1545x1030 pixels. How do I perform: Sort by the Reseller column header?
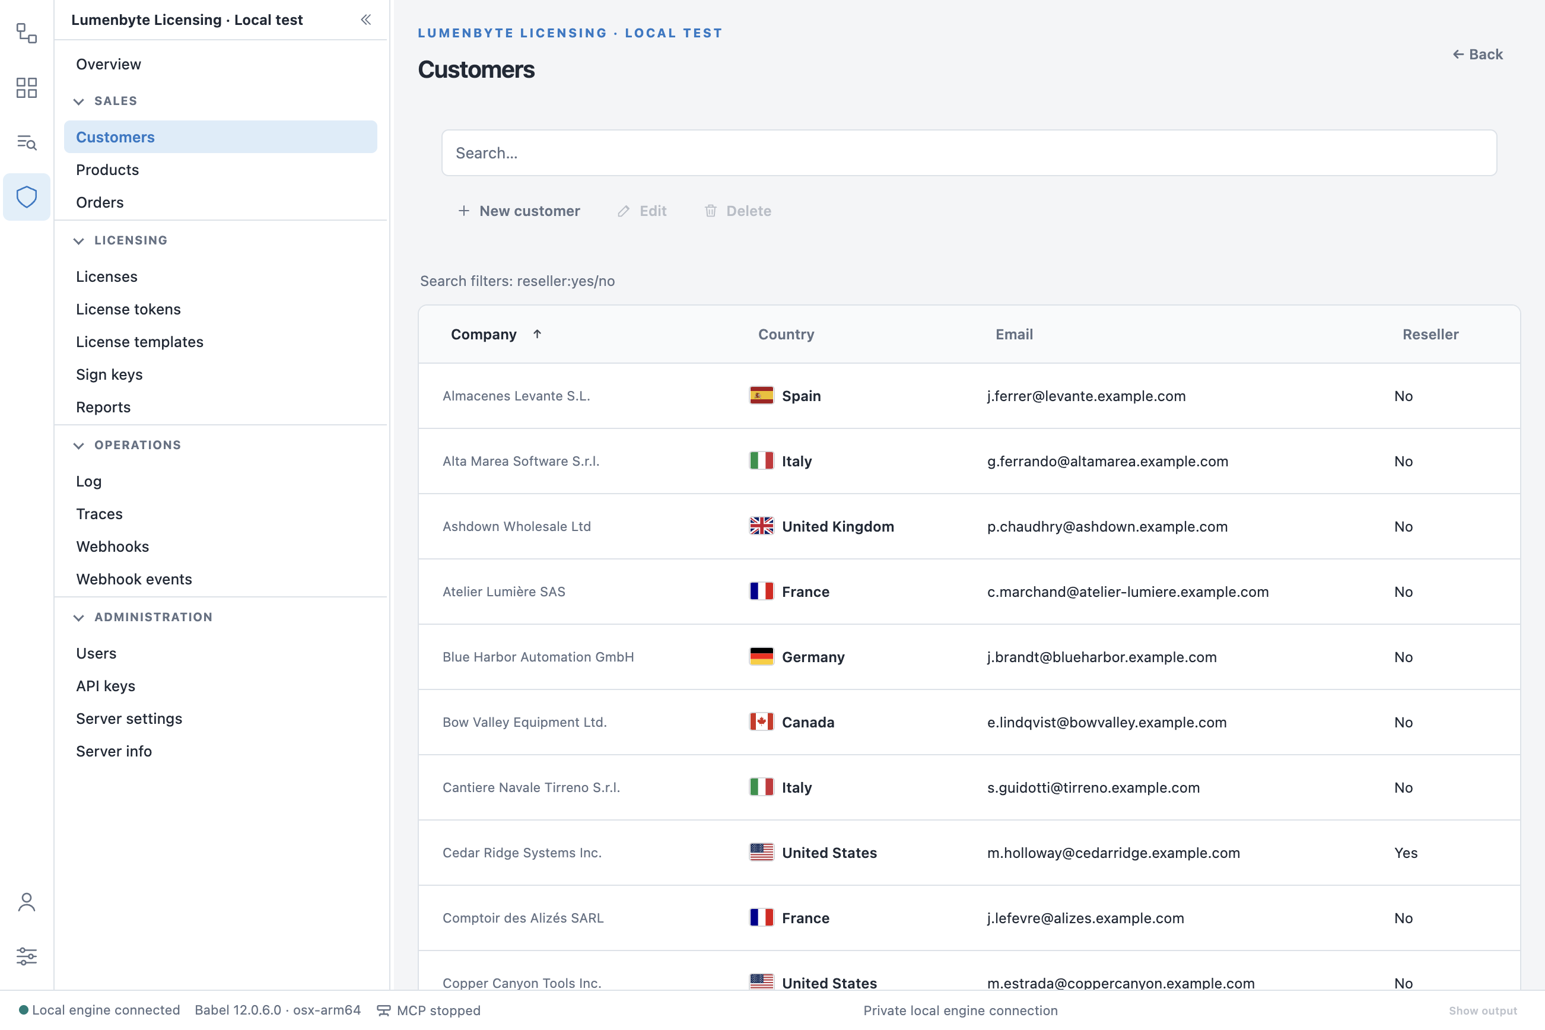(x=1430, y=335)
